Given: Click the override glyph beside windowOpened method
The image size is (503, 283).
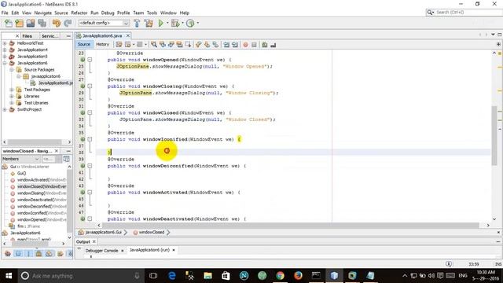Looking at the screenshot, I should pyautogui.click(x=83, y=60).
